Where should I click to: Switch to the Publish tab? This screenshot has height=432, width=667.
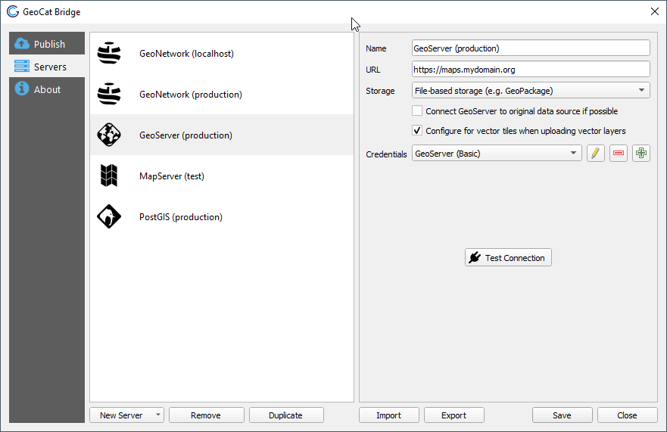point(47,44)
